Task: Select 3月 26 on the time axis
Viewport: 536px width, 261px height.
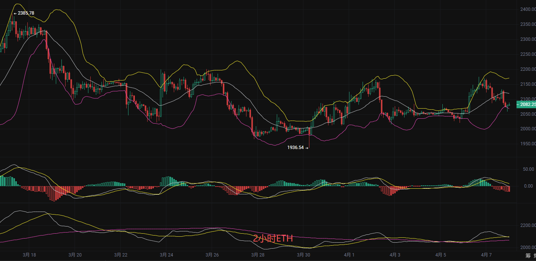Action: (212, 255)
